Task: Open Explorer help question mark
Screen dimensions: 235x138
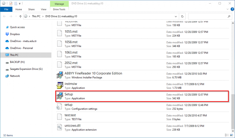Action: [232, 9]
